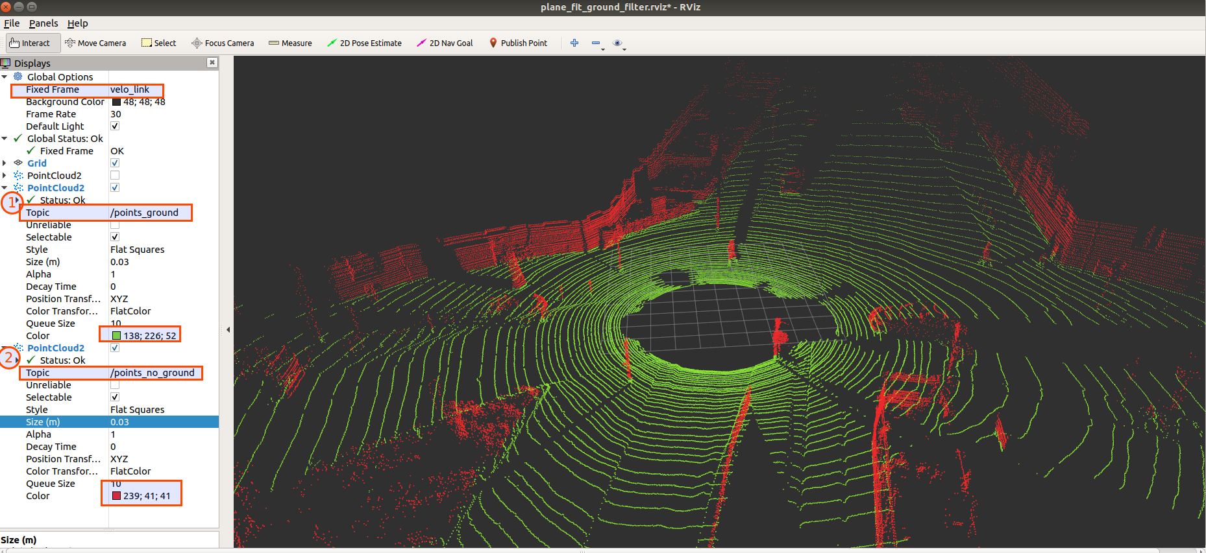Toggle Selectable for /points_no_ground cloud
The image size is (1206, 553).
[x=115, y=397]
